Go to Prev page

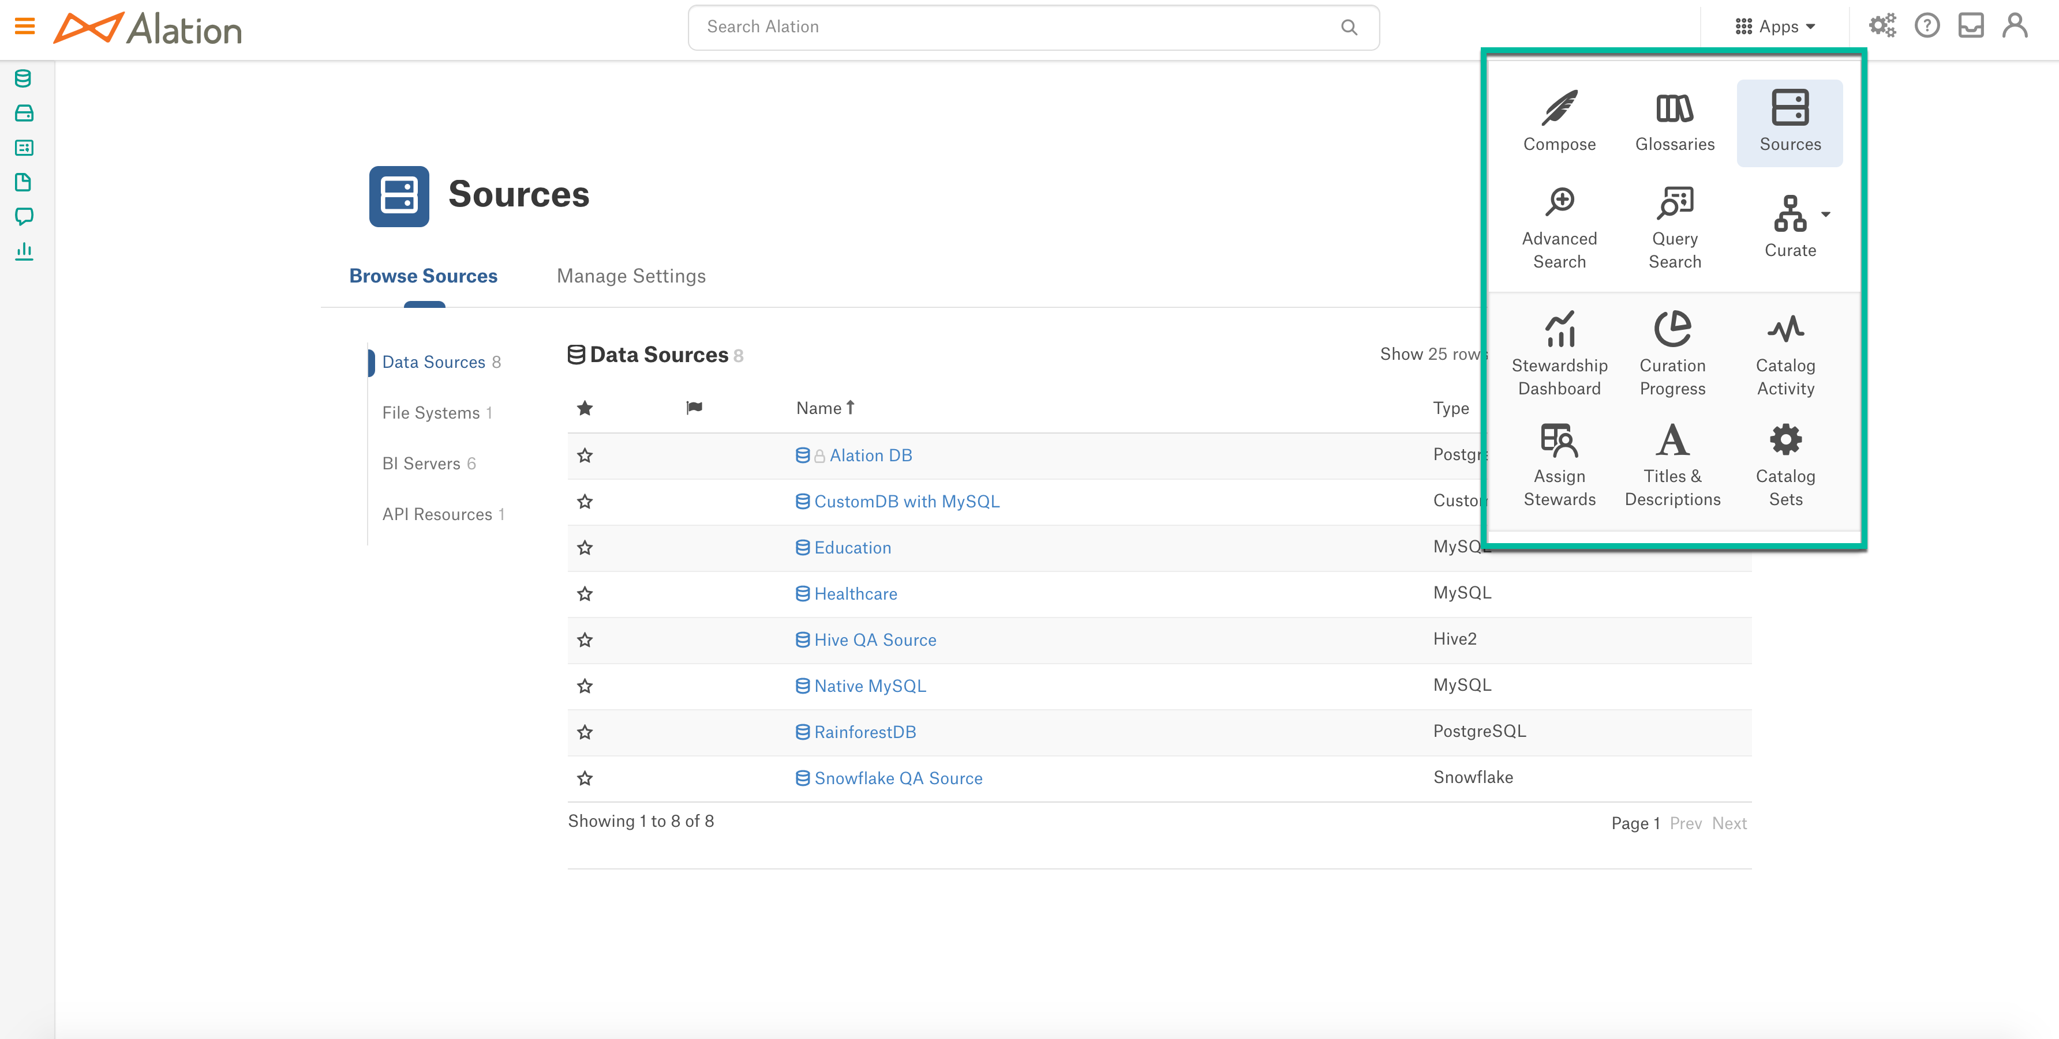(1686, 823)
